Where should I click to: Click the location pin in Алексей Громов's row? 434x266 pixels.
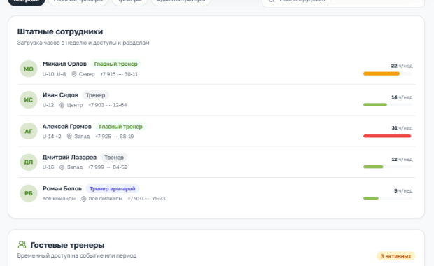[69, 136]
